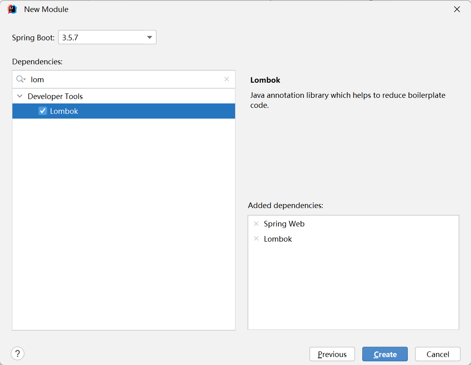This screenshot has width=471, height=365.
Task: Open the help question mark button
Action: 18,353
